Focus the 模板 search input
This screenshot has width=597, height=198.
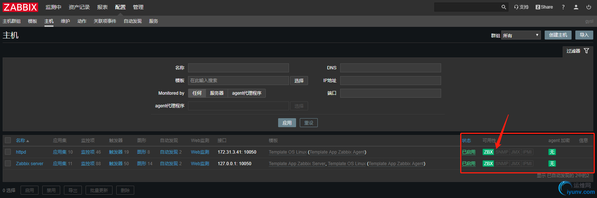point(239,81)
